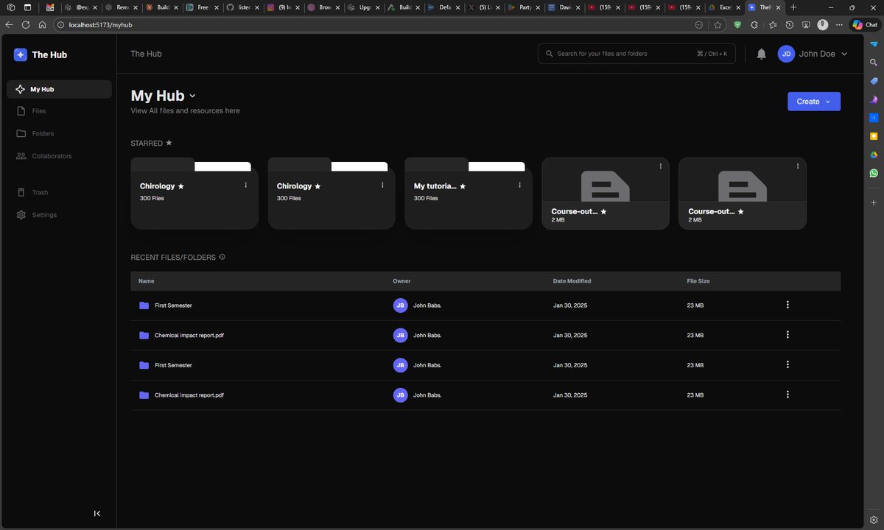Open the notifications bell

coord(762,54)
